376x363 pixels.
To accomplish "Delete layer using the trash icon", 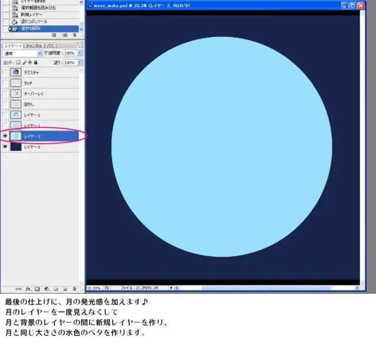I will [x=74, y=289].
